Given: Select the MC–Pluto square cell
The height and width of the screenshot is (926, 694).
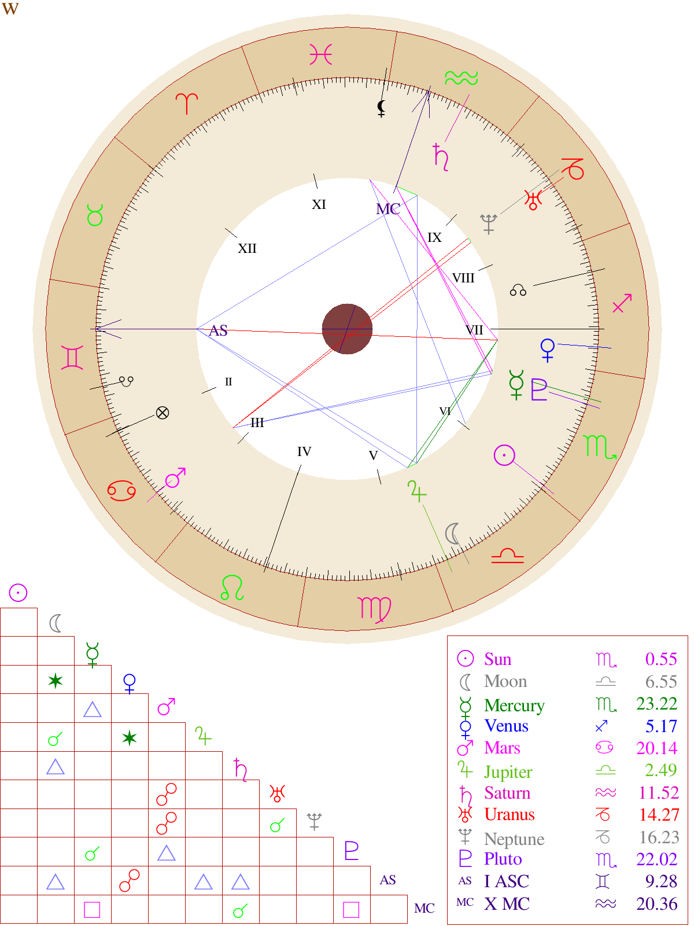Looking at the screenshot, I should coord(352,910).
